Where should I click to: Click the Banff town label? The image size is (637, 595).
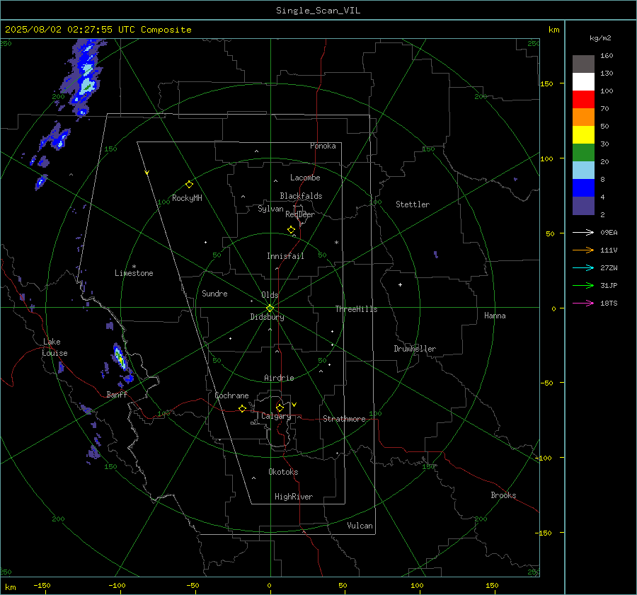point(117,394)
